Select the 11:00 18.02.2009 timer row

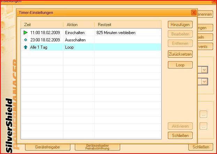click(x=45, y=33)
